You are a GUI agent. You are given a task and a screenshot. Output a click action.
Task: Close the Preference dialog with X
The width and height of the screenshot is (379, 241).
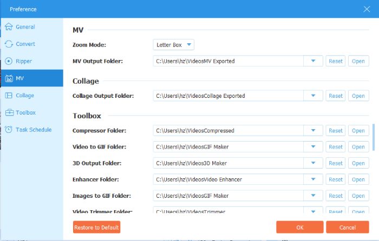click(367, 9)
